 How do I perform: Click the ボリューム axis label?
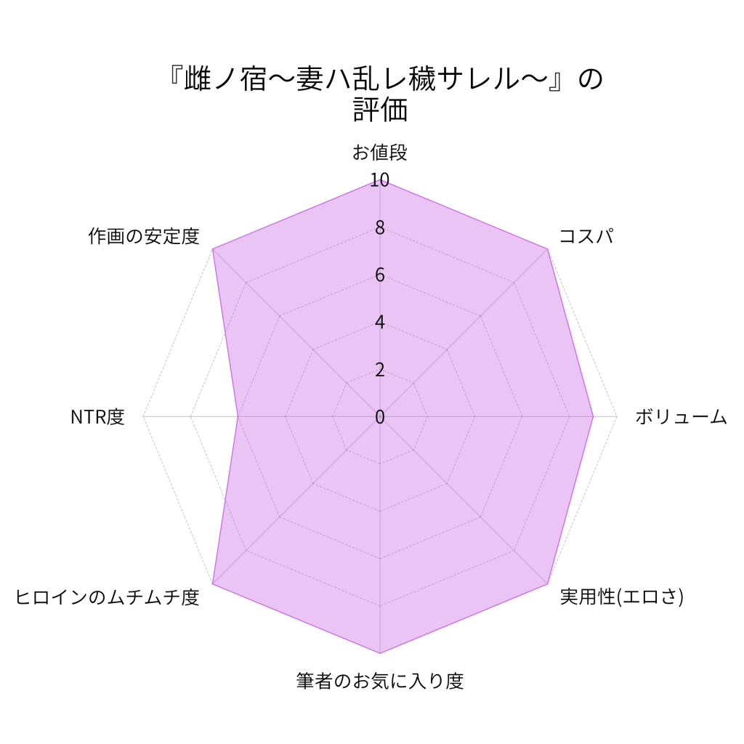pyautogui.click(x=681, y=417)
